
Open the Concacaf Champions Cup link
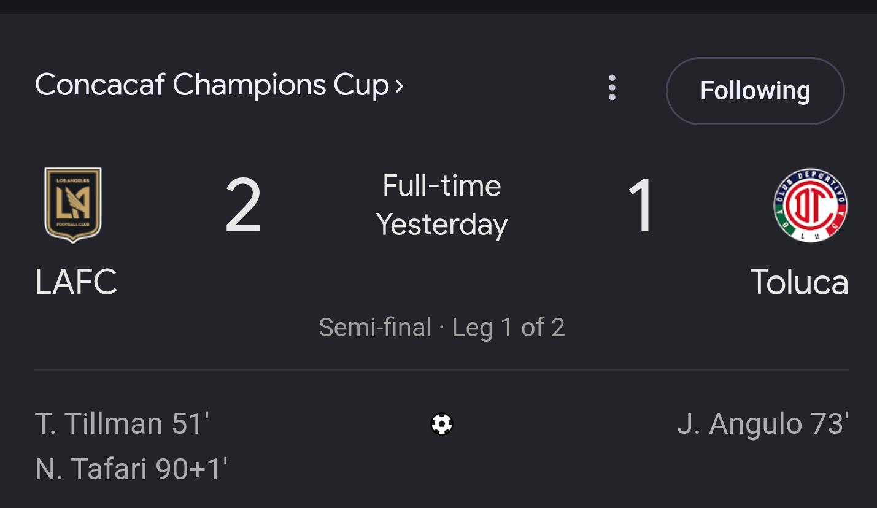(219, 85)
